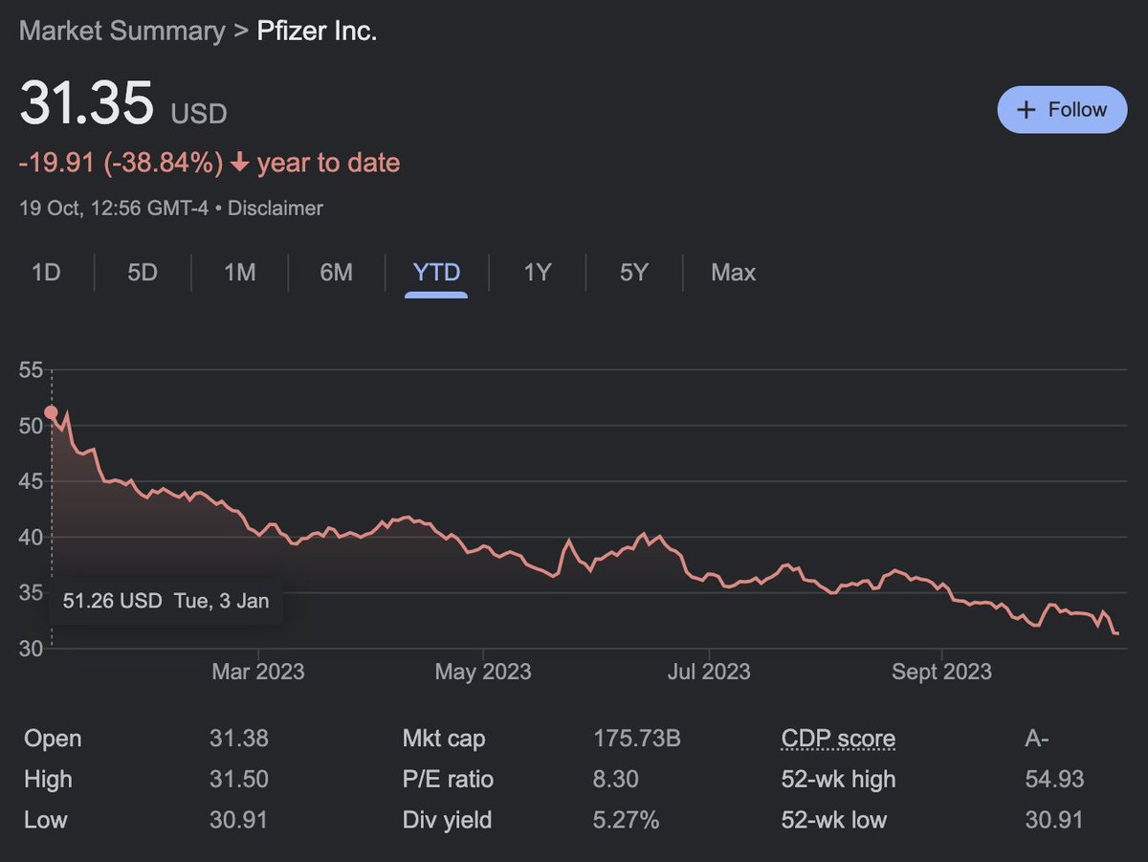Screen dimensions: 1148x862
Task: Switch to the 6M chart tab
Action: tap(336, 273)
